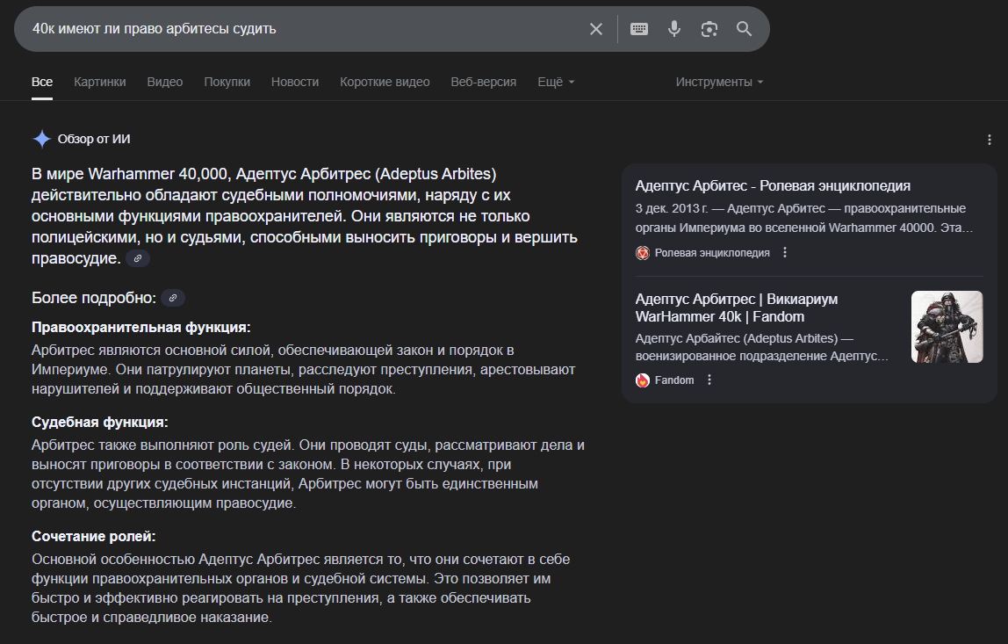Screen dimensions: 1008x644
Task: Open Адептус Арбитес - Ролевая энциклопедия link
Action: click(773, 186)
